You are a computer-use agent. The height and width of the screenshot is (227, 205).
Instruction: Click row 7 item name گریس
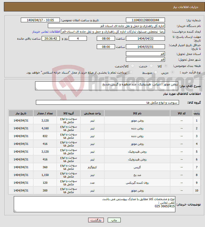[137, 167]
